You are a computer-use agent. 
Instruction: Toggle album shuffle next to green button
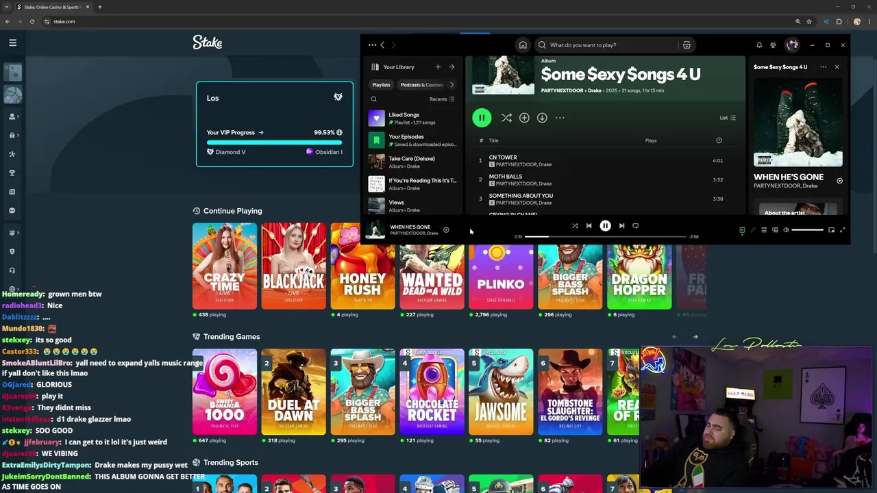[x=506, y=118]
